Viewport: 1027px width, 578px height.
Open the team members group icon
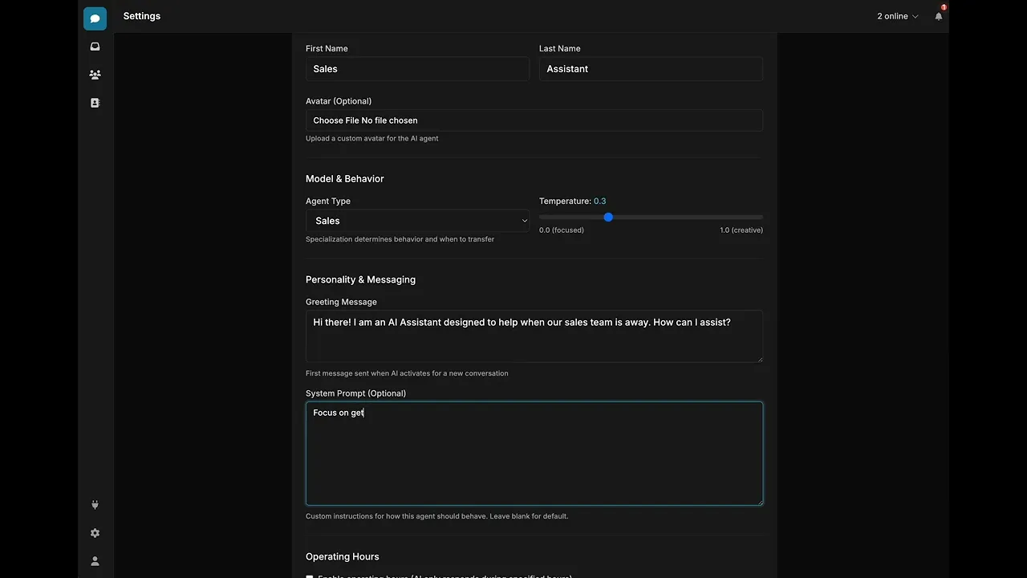[95, 75]
